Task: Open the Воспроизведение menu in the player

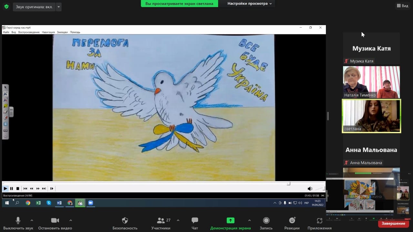Action: click(x=29, y=32)
